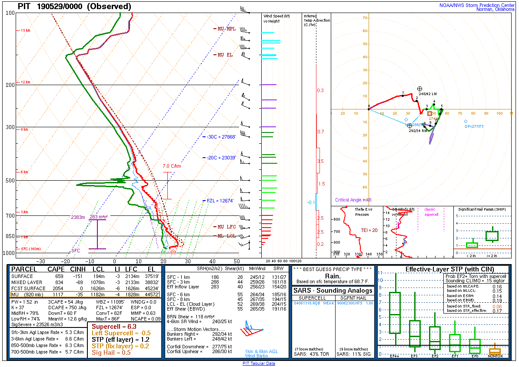This screenshot has width=519, height=367.
Task: Click the FZL = 12674' label
Action: pos(220,201)
